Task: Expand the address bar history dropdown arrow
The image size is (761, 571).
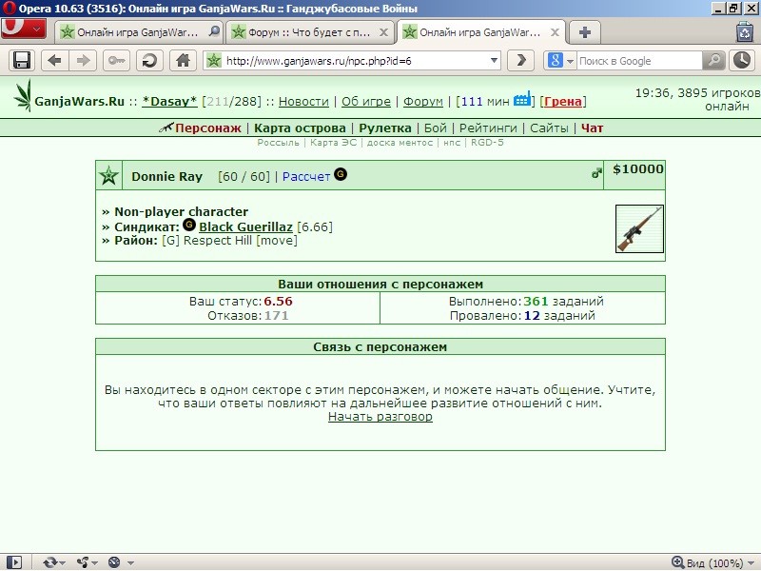Action: tap(494, 61)
